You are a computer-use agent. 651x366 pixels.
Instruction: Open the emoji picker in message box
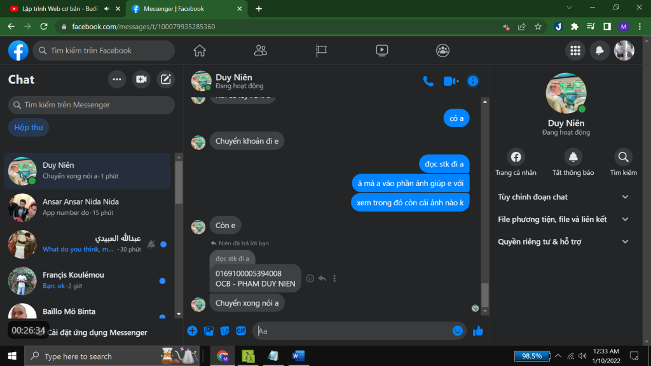point(458,330)
